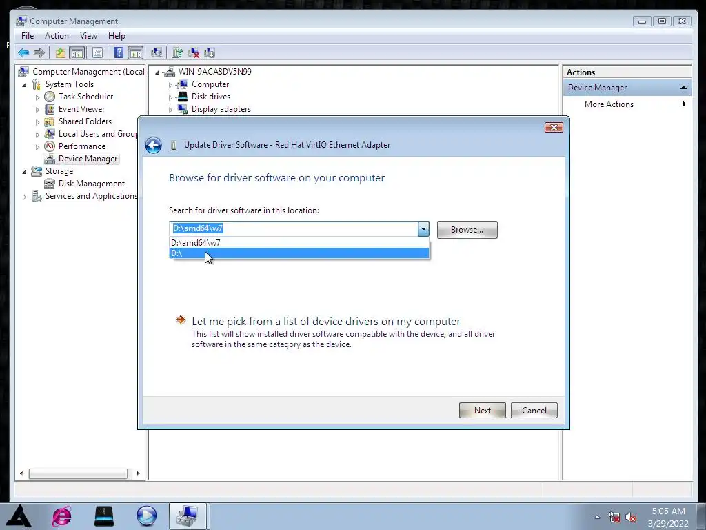
Task: Click Update Driver Software toolbar icon
Action: coord(178,52)
